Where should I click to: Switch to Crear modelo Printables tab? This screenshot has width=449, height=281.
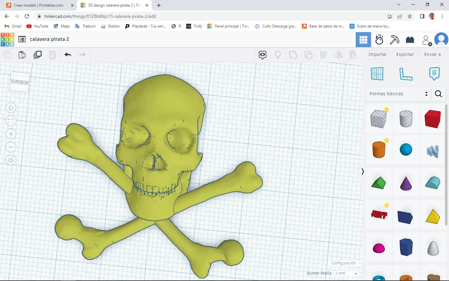click(x=38, y=5)
